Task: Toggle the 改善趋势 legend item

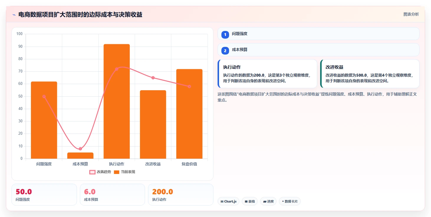Action: (100, 172)
